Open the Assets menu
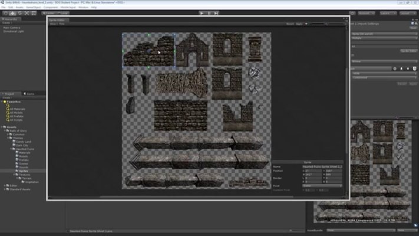 (x=19, y=7)
